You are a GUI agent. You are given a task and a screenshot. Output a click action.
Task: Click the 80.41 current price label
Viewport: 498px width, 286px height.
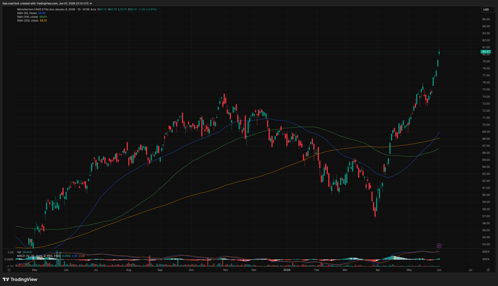(x=486, y=52)
